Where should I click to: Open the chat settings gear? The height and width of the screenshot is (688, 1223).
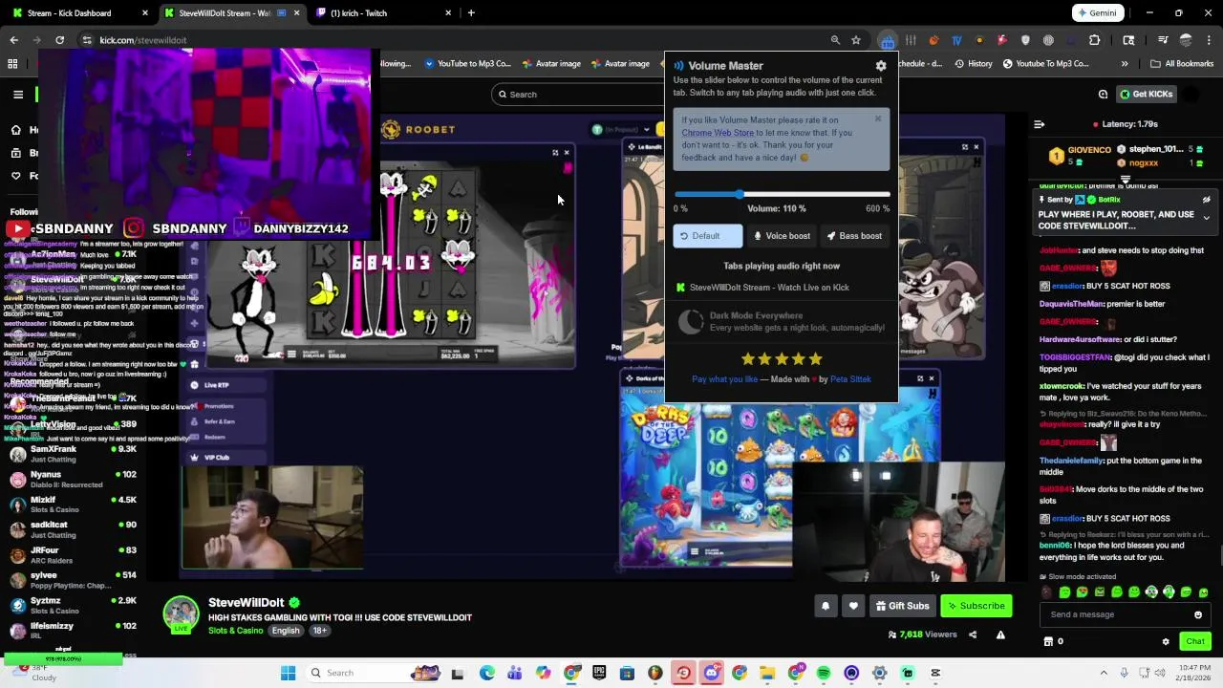[1165, 642]
